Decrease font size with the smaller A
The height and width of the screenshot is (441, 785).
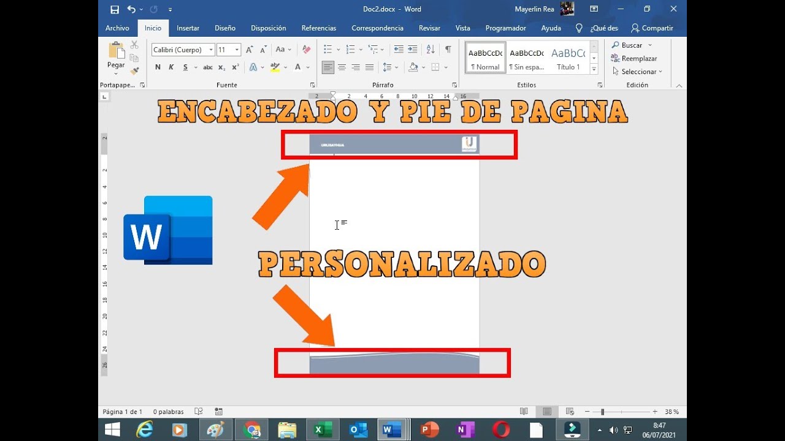point(263,50)
